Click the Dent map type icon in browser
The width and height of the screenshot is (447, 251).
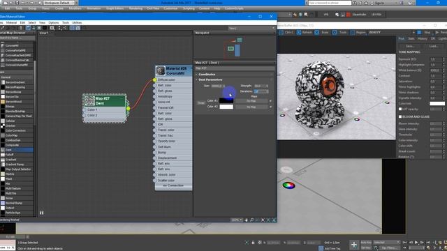click(x=3, y=150)
